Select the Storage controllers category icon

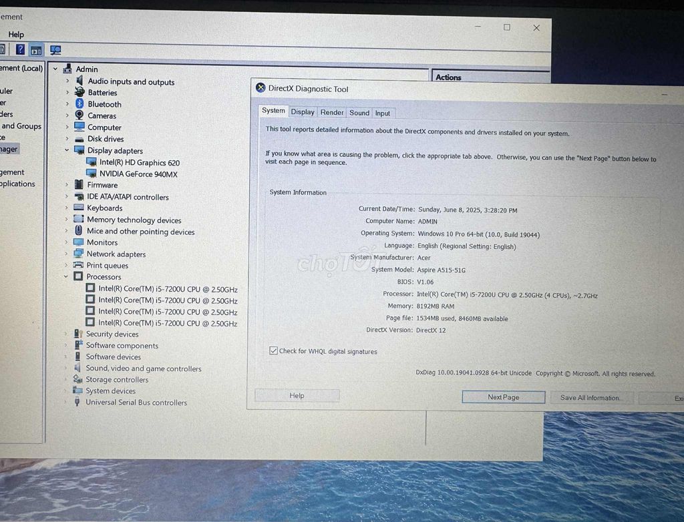(77, 379)
